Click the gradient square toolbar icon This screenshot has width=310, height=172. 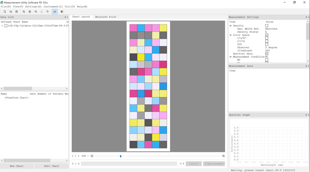[62, 12]
